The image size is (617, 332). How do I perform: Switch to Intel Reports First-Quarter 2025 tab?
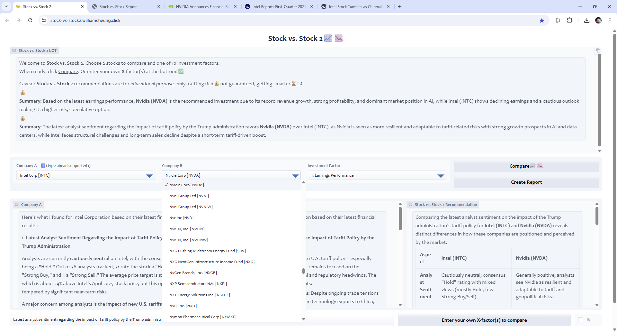click(279, 6)
